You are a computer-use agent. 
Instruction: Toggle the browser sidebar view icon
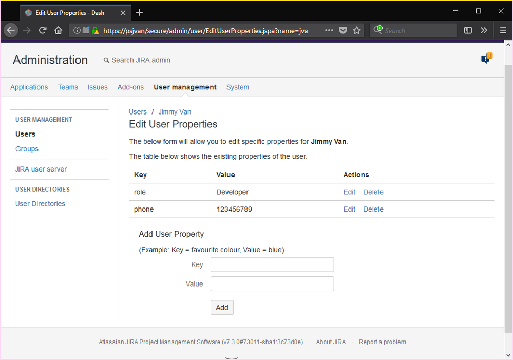[x=468, y=30]
